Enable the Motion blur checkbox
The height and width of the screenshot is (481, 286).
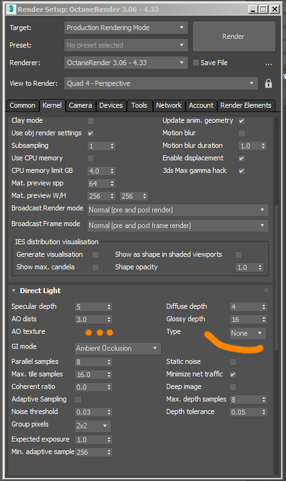pyautogui.click(x=242, y=133)
